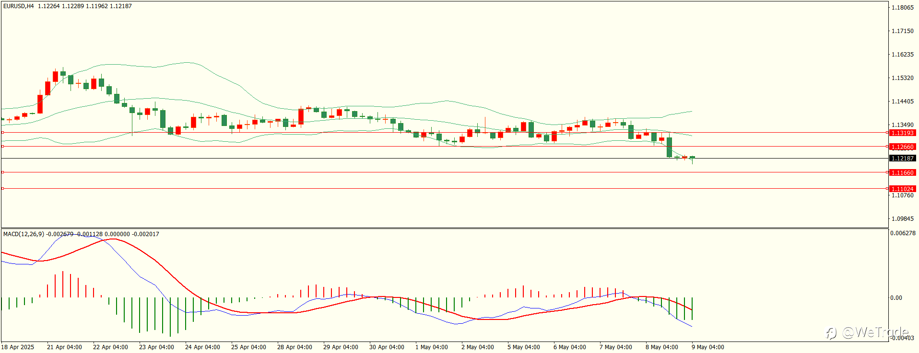Select the left handle of 1.11024 line

pyautogui.click(x=2, y=188)
